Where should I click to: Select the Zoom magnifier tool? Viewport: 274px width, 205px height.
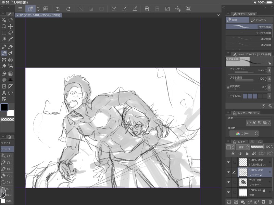click(x=4, y=27)
